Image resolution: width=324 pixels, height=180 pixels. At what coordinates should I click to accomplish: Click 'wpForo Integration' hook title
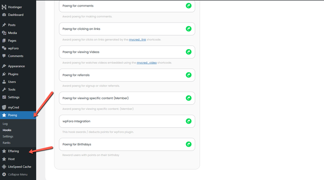coord(76,121)
